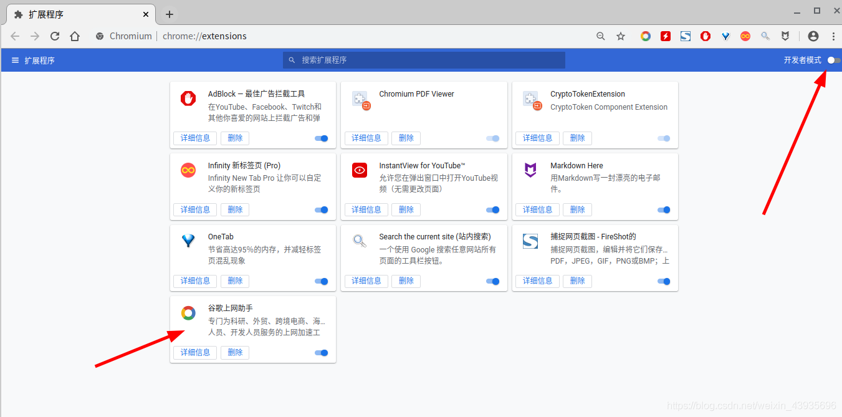Click the site search toolbar extension icon
The image size is (842, 417).
(x=765, y=36)
